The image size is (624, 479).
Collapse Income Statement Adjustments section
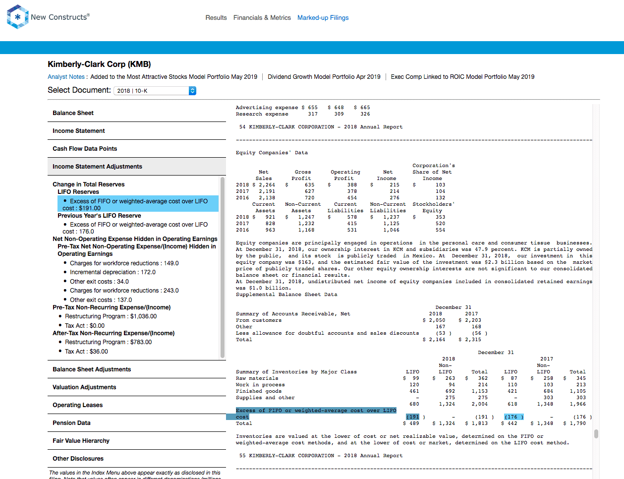click(x=137, y=167)
